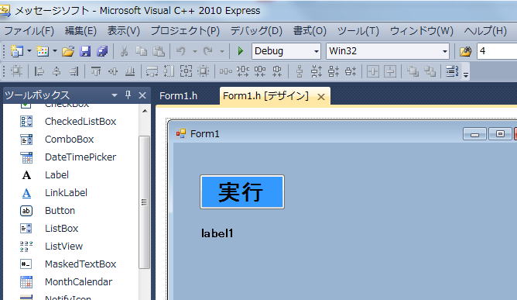Select the Label control in Toolbox
Image resolution: width=517 pixels, height=300 pixels.
[56, 174]
